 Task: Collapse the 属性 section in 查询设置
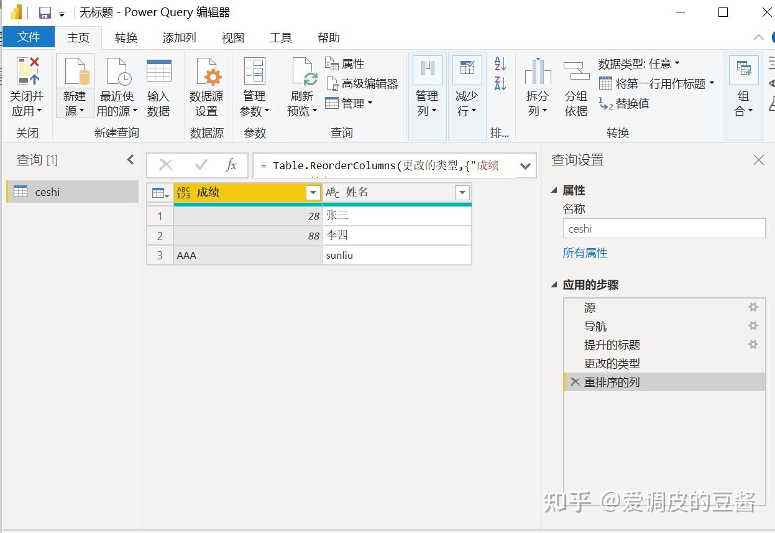point(554,190)
